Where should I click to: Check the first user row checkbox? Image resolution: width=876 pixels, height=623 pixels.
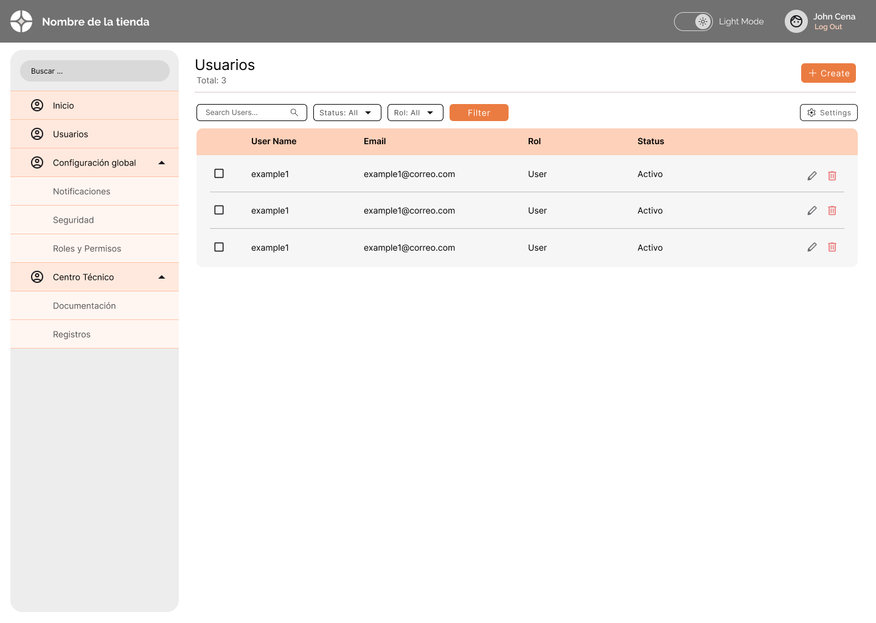tap(219, 173)
